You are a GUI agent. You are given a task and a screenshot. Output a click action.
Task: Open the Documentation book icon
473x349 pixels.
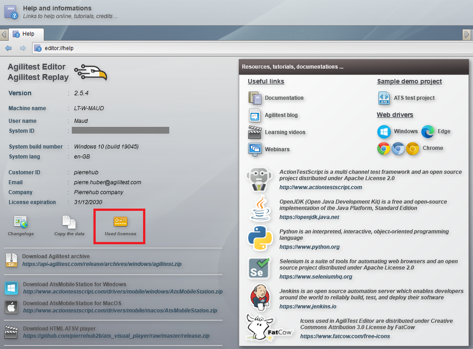tap(255, 98)
